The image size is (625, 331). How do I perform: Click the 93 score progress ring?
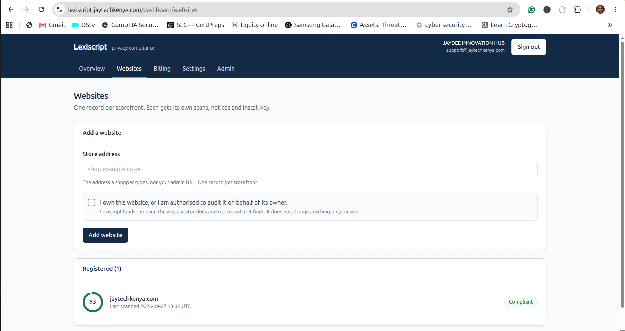point(93,302)
